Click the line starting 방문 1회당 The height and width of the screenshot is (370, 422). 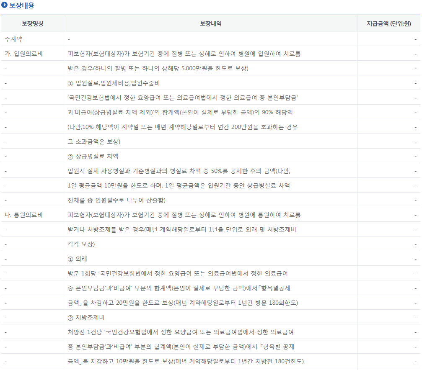click(178, 273)
